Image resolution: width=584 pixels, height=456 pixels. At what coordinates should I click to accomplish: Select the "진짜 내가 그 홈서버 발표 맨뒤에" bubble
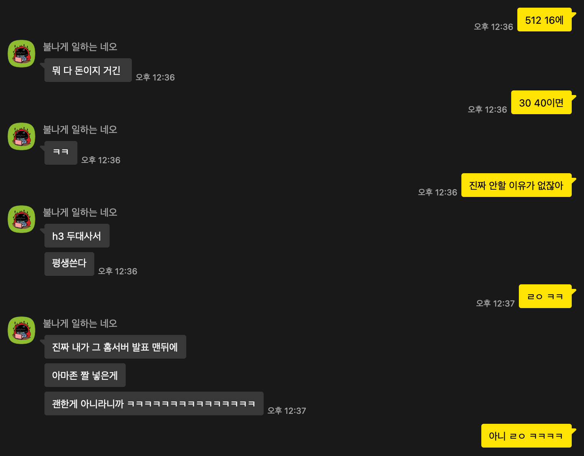(x=115, y=347)
